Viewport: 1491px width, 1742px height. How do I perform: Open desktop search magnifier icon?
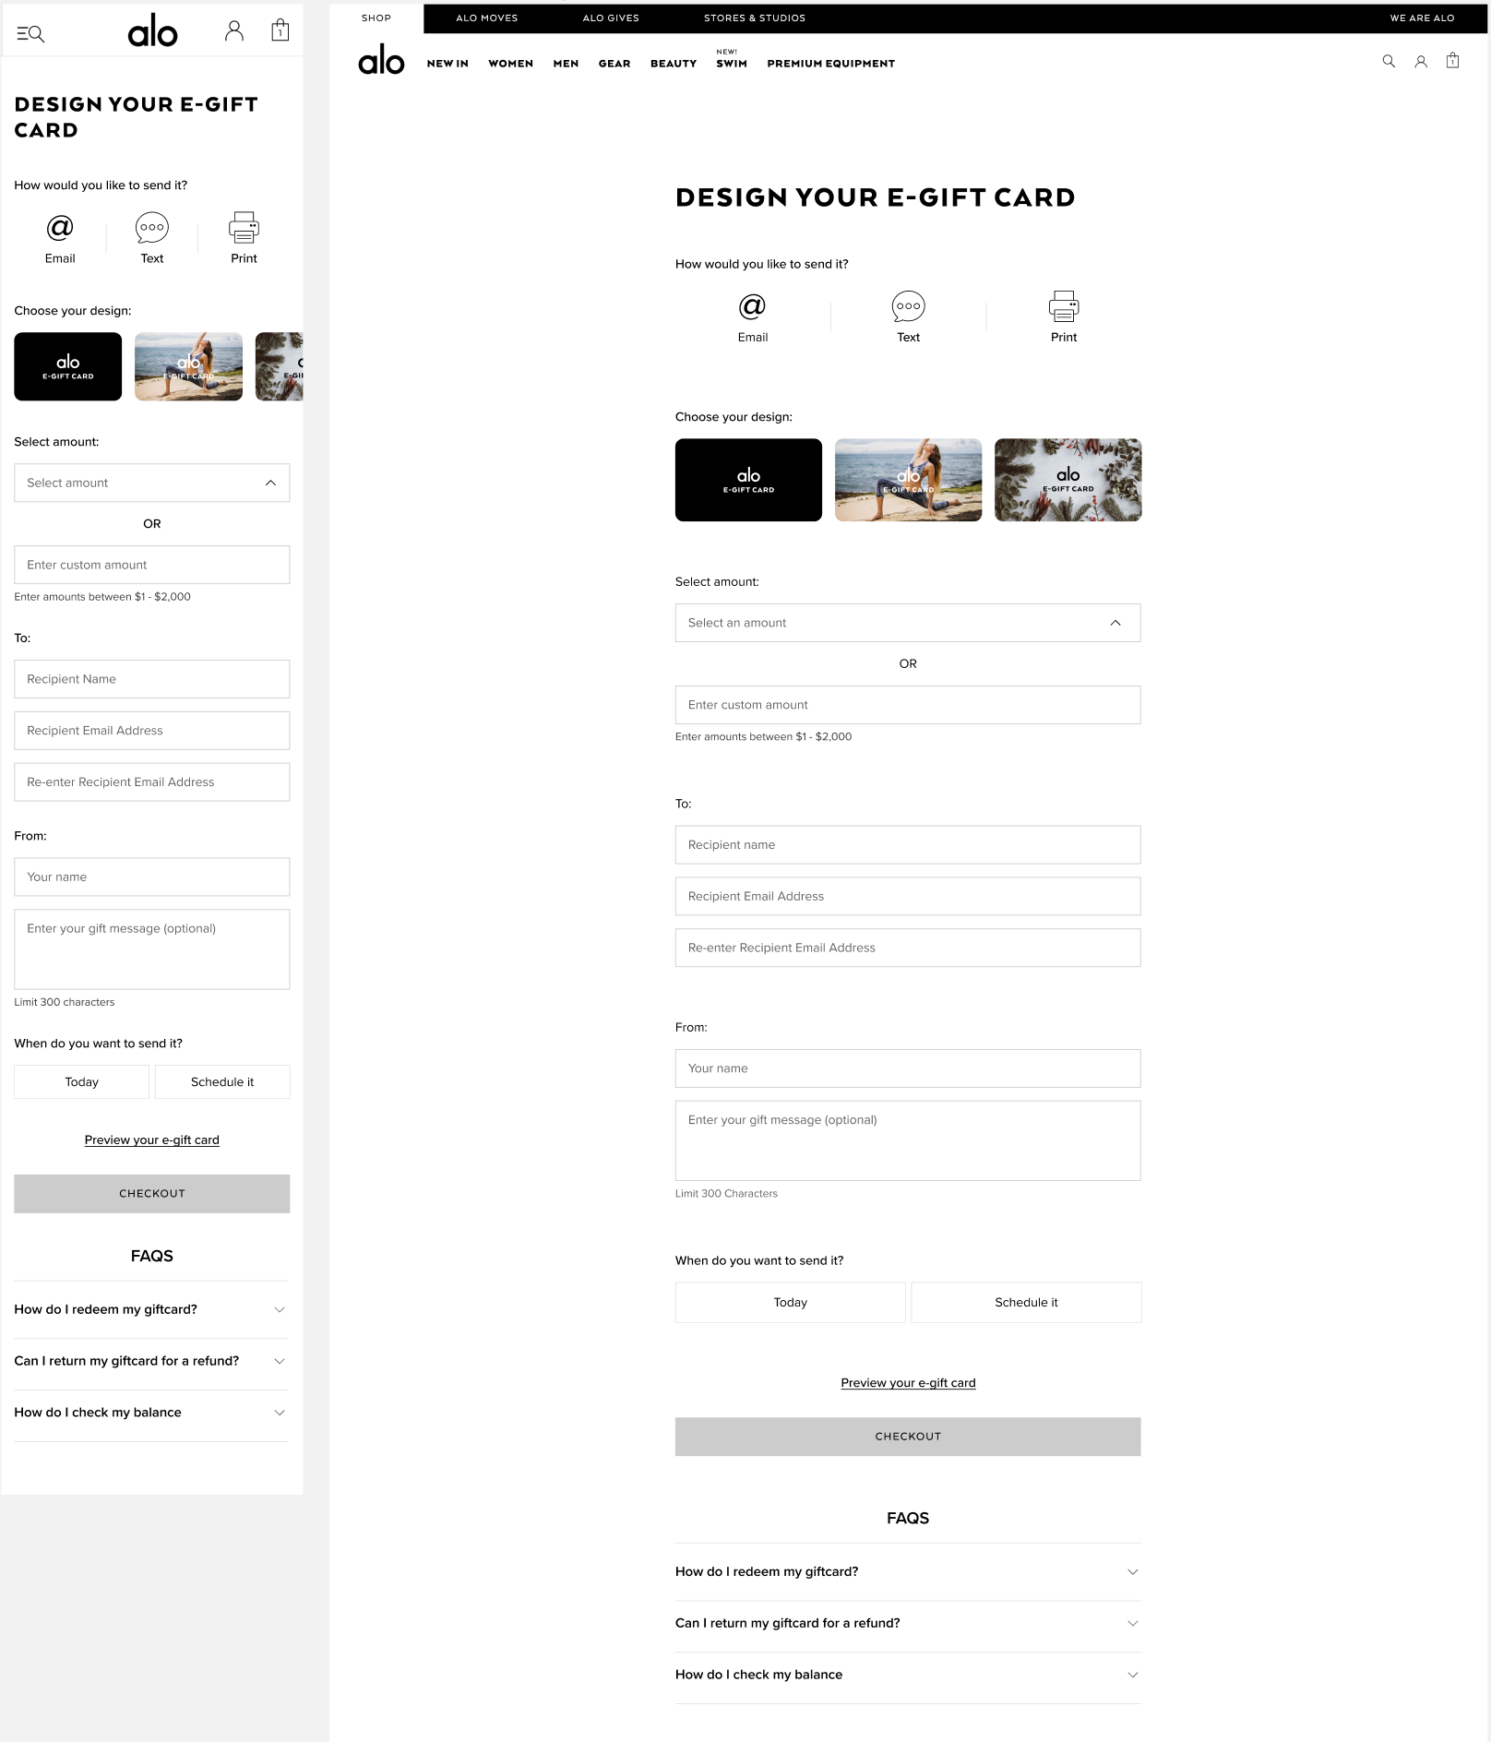(1389, 61)
